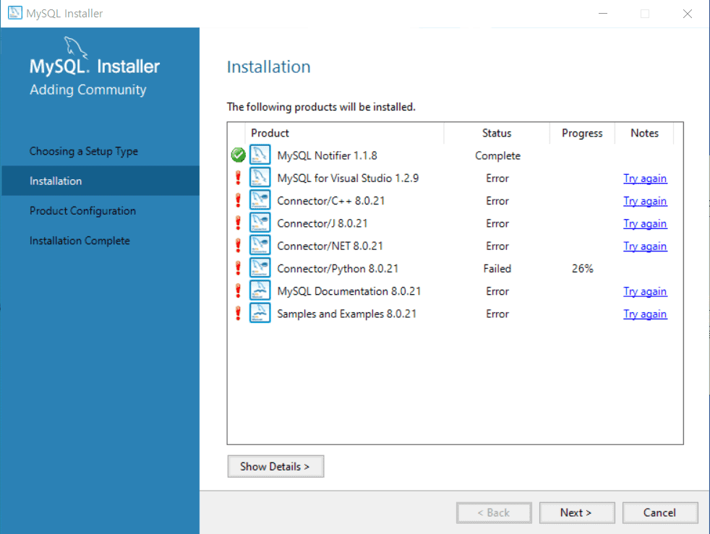
Task: Select the Connector/C++ 8.0.21 row text
Action: tap(330, 201)
